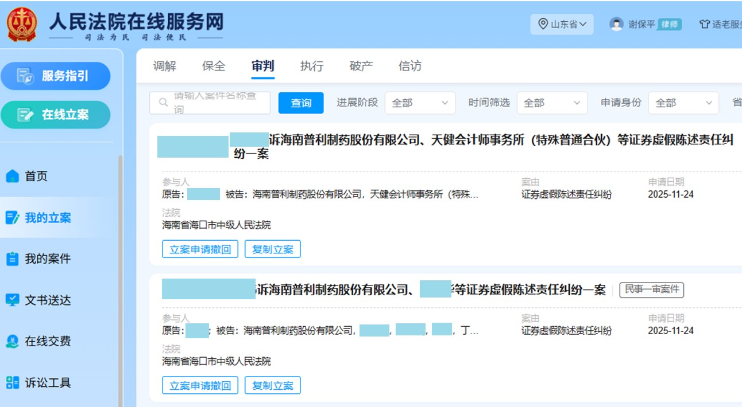Image resolution: width=742 pixels, height=407 pixels.
Task: Switch to the 保全 tab
Action: [x=214, y=66]
